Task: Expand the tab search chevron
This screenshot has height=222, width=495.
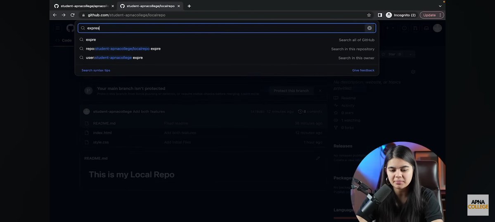Action: pos(440,6)
